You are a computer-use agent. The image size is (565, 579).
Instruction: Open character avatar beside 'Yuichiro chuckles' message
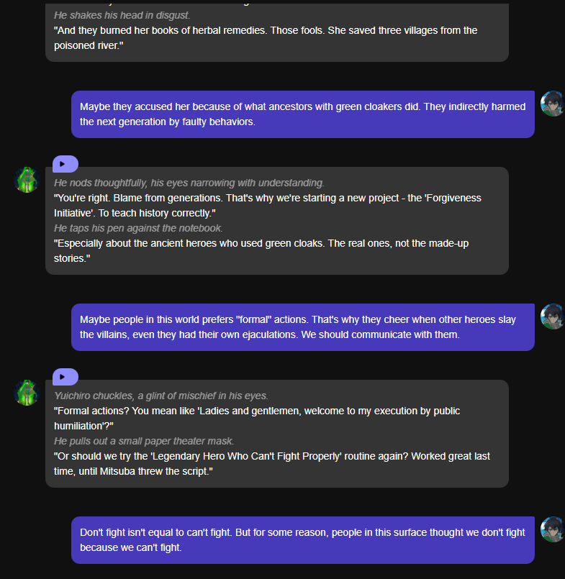coord(27,392)
